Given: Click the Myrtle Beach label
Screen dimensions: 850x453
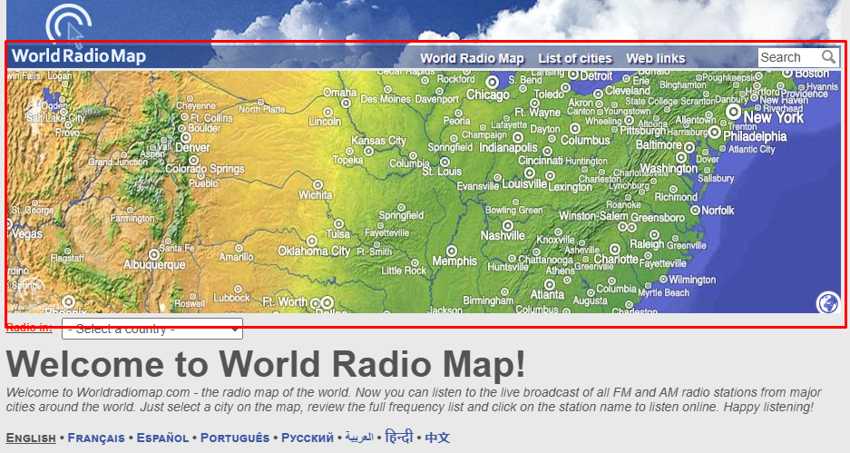Looking at the screenshot, I should pos(663,292).
